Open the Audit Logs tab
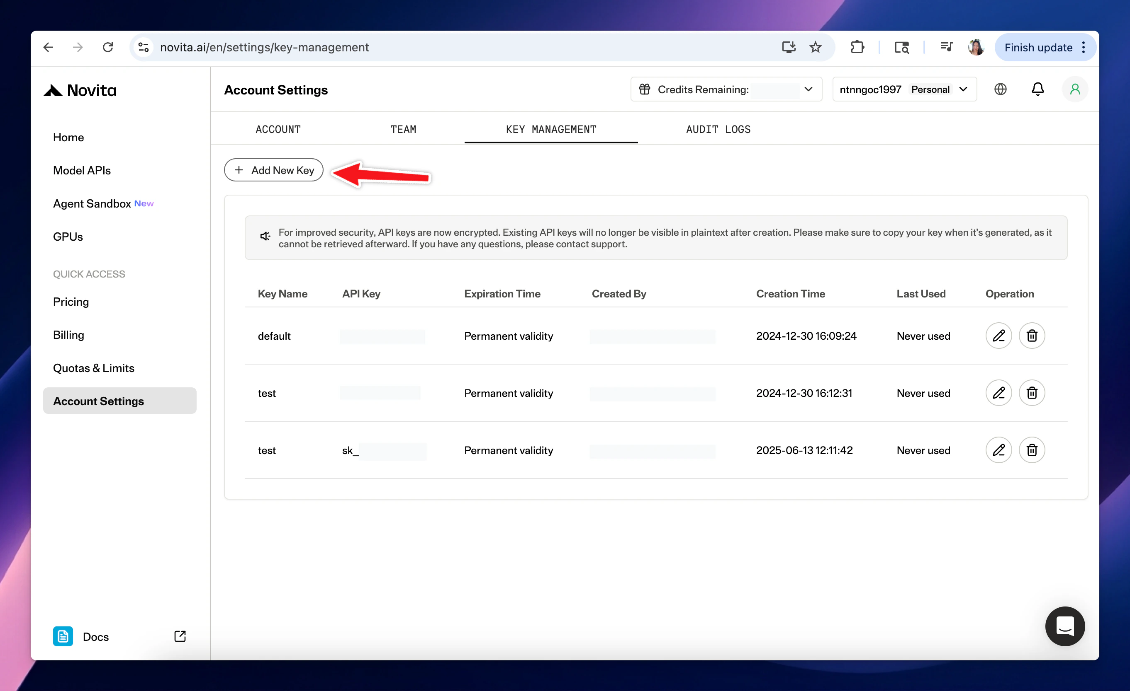The height and width of the screenshot is (691, 1130). coord(718,130)
